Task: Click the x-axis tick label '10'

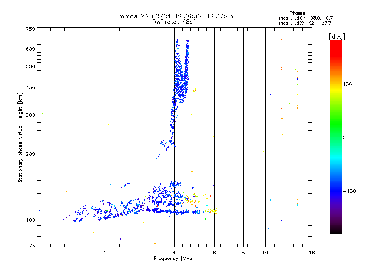Action: pos(265,253)
